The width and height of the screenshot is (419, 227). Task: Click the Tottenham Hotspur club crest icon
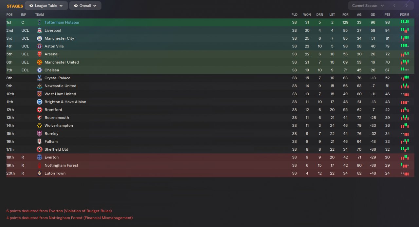pos(39,22)
